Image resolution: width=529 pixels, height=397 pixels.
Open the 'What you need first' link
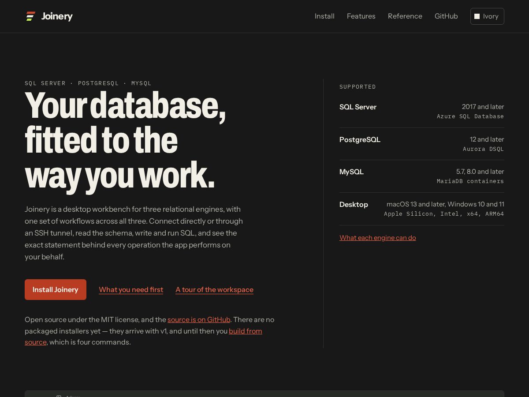pyautogui.click(x=131, y=289)
